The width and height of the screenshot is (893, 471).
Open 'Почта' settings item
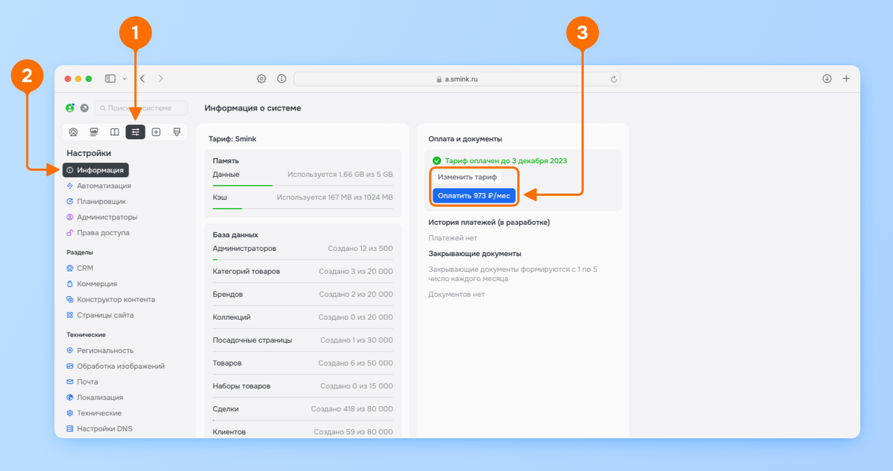(82, 382)
